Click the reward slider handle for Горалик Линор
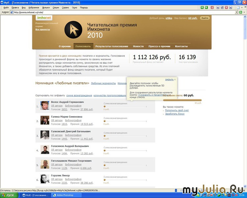 [105, 180]
